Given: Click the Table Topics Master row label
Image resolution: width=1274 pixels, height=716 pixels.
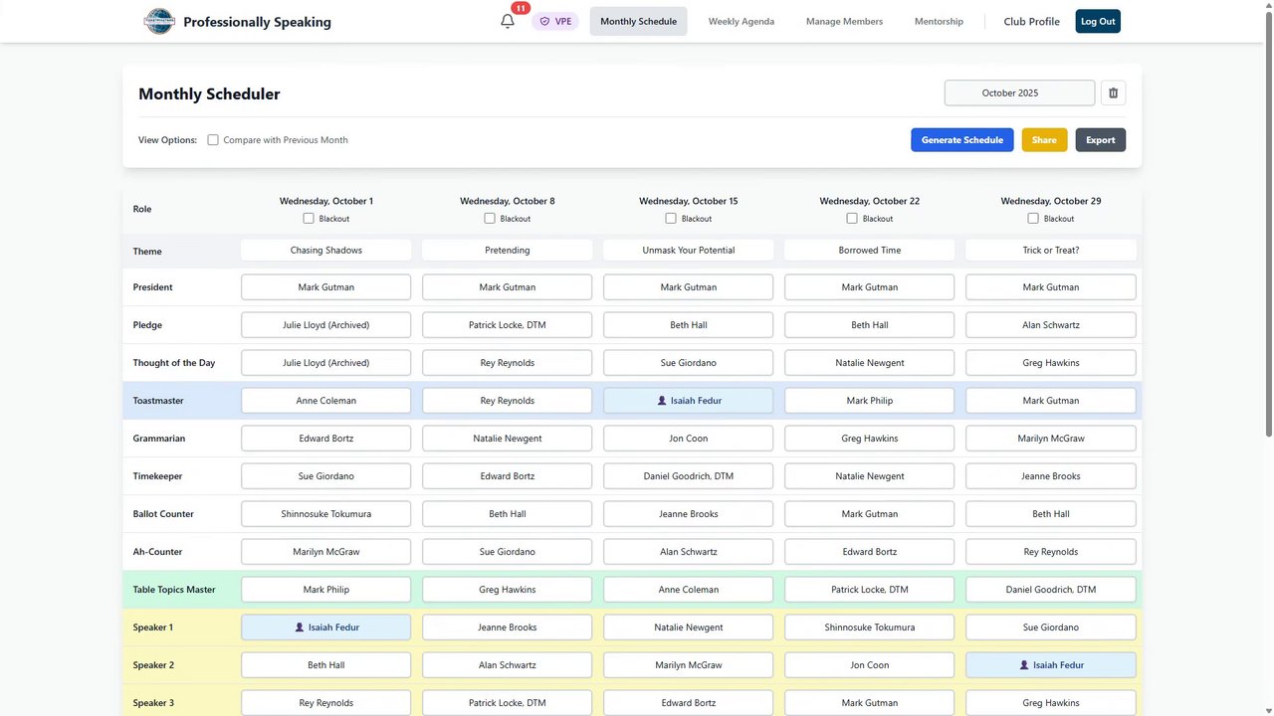Looking at the screenshot, I should [174, 590].
